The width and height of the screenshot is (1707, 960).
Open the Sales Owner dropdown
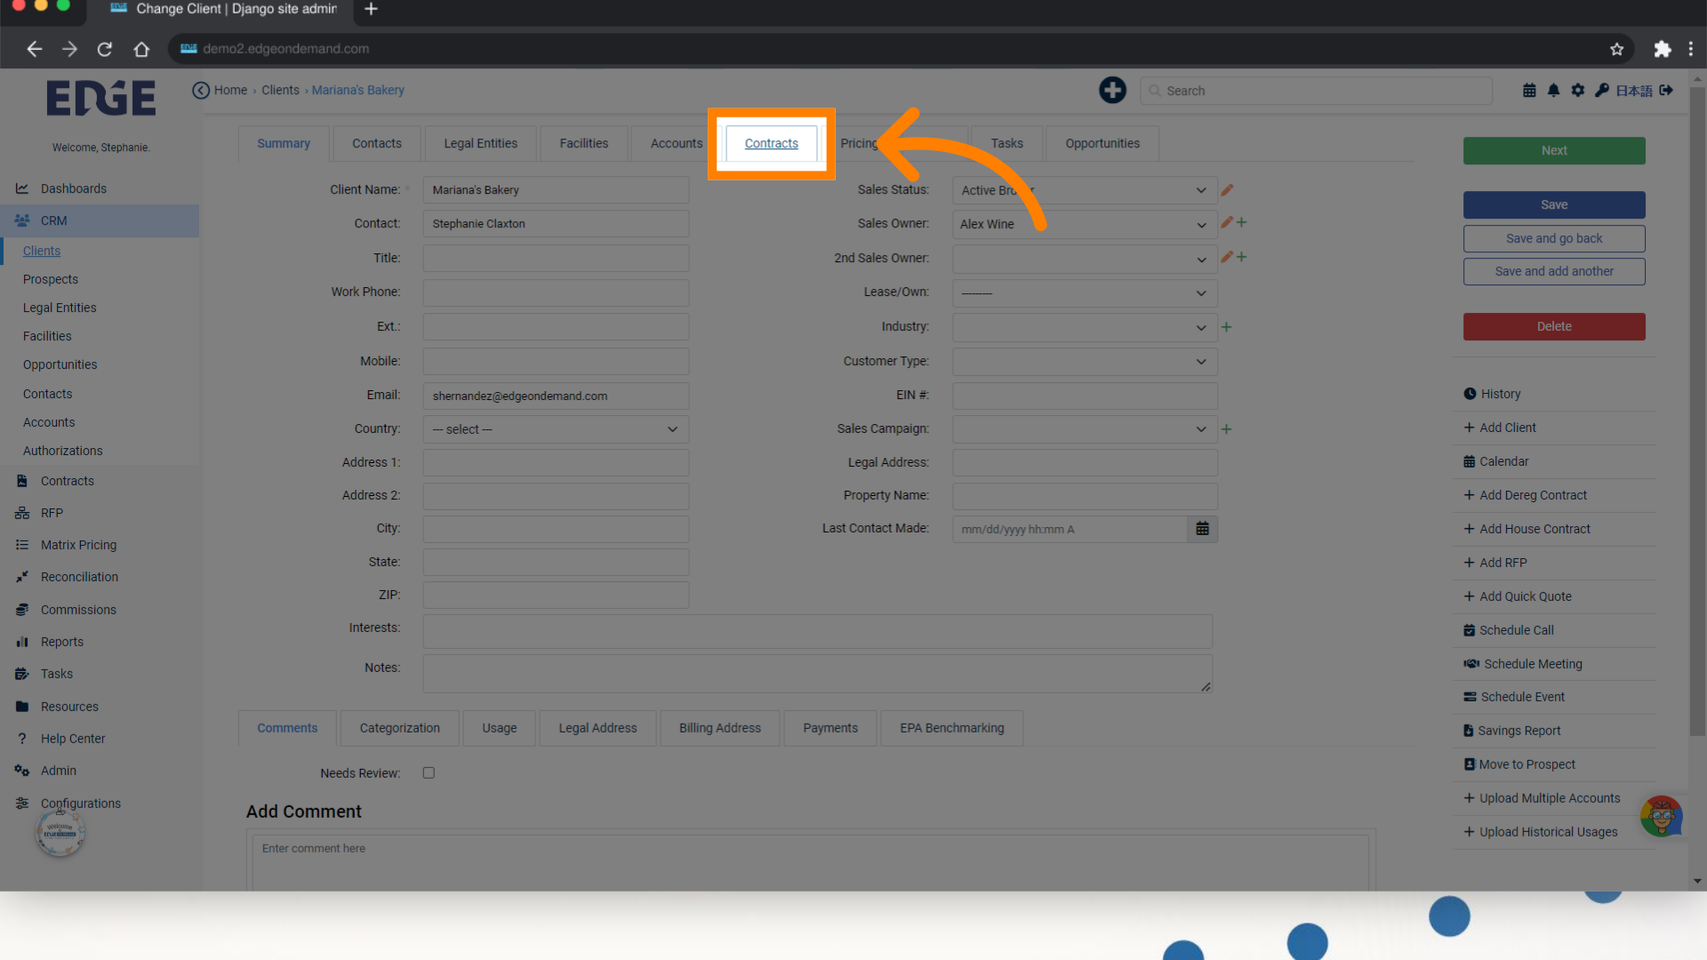point(1085,224)
